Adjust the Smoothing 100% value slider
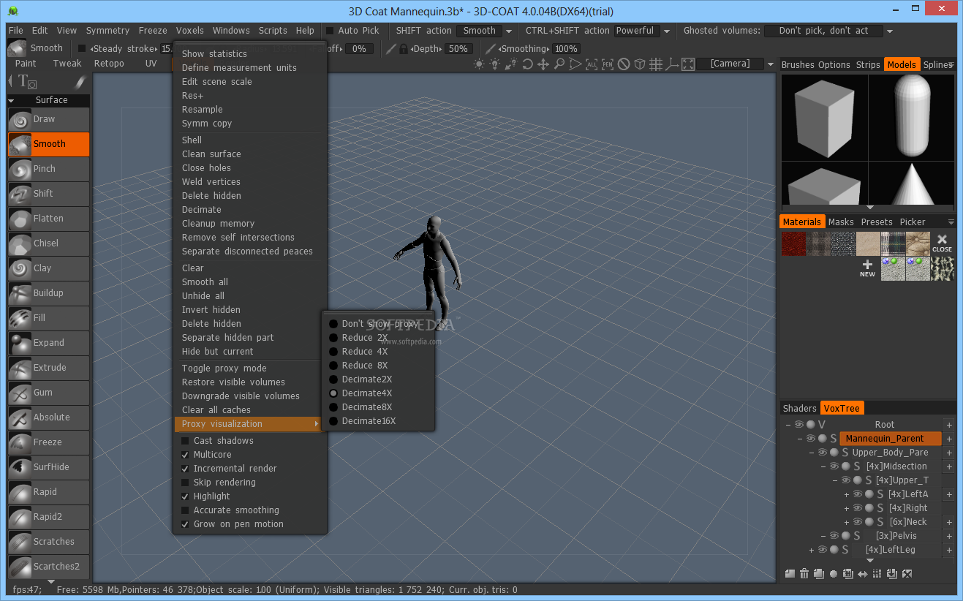 point(567,49)
